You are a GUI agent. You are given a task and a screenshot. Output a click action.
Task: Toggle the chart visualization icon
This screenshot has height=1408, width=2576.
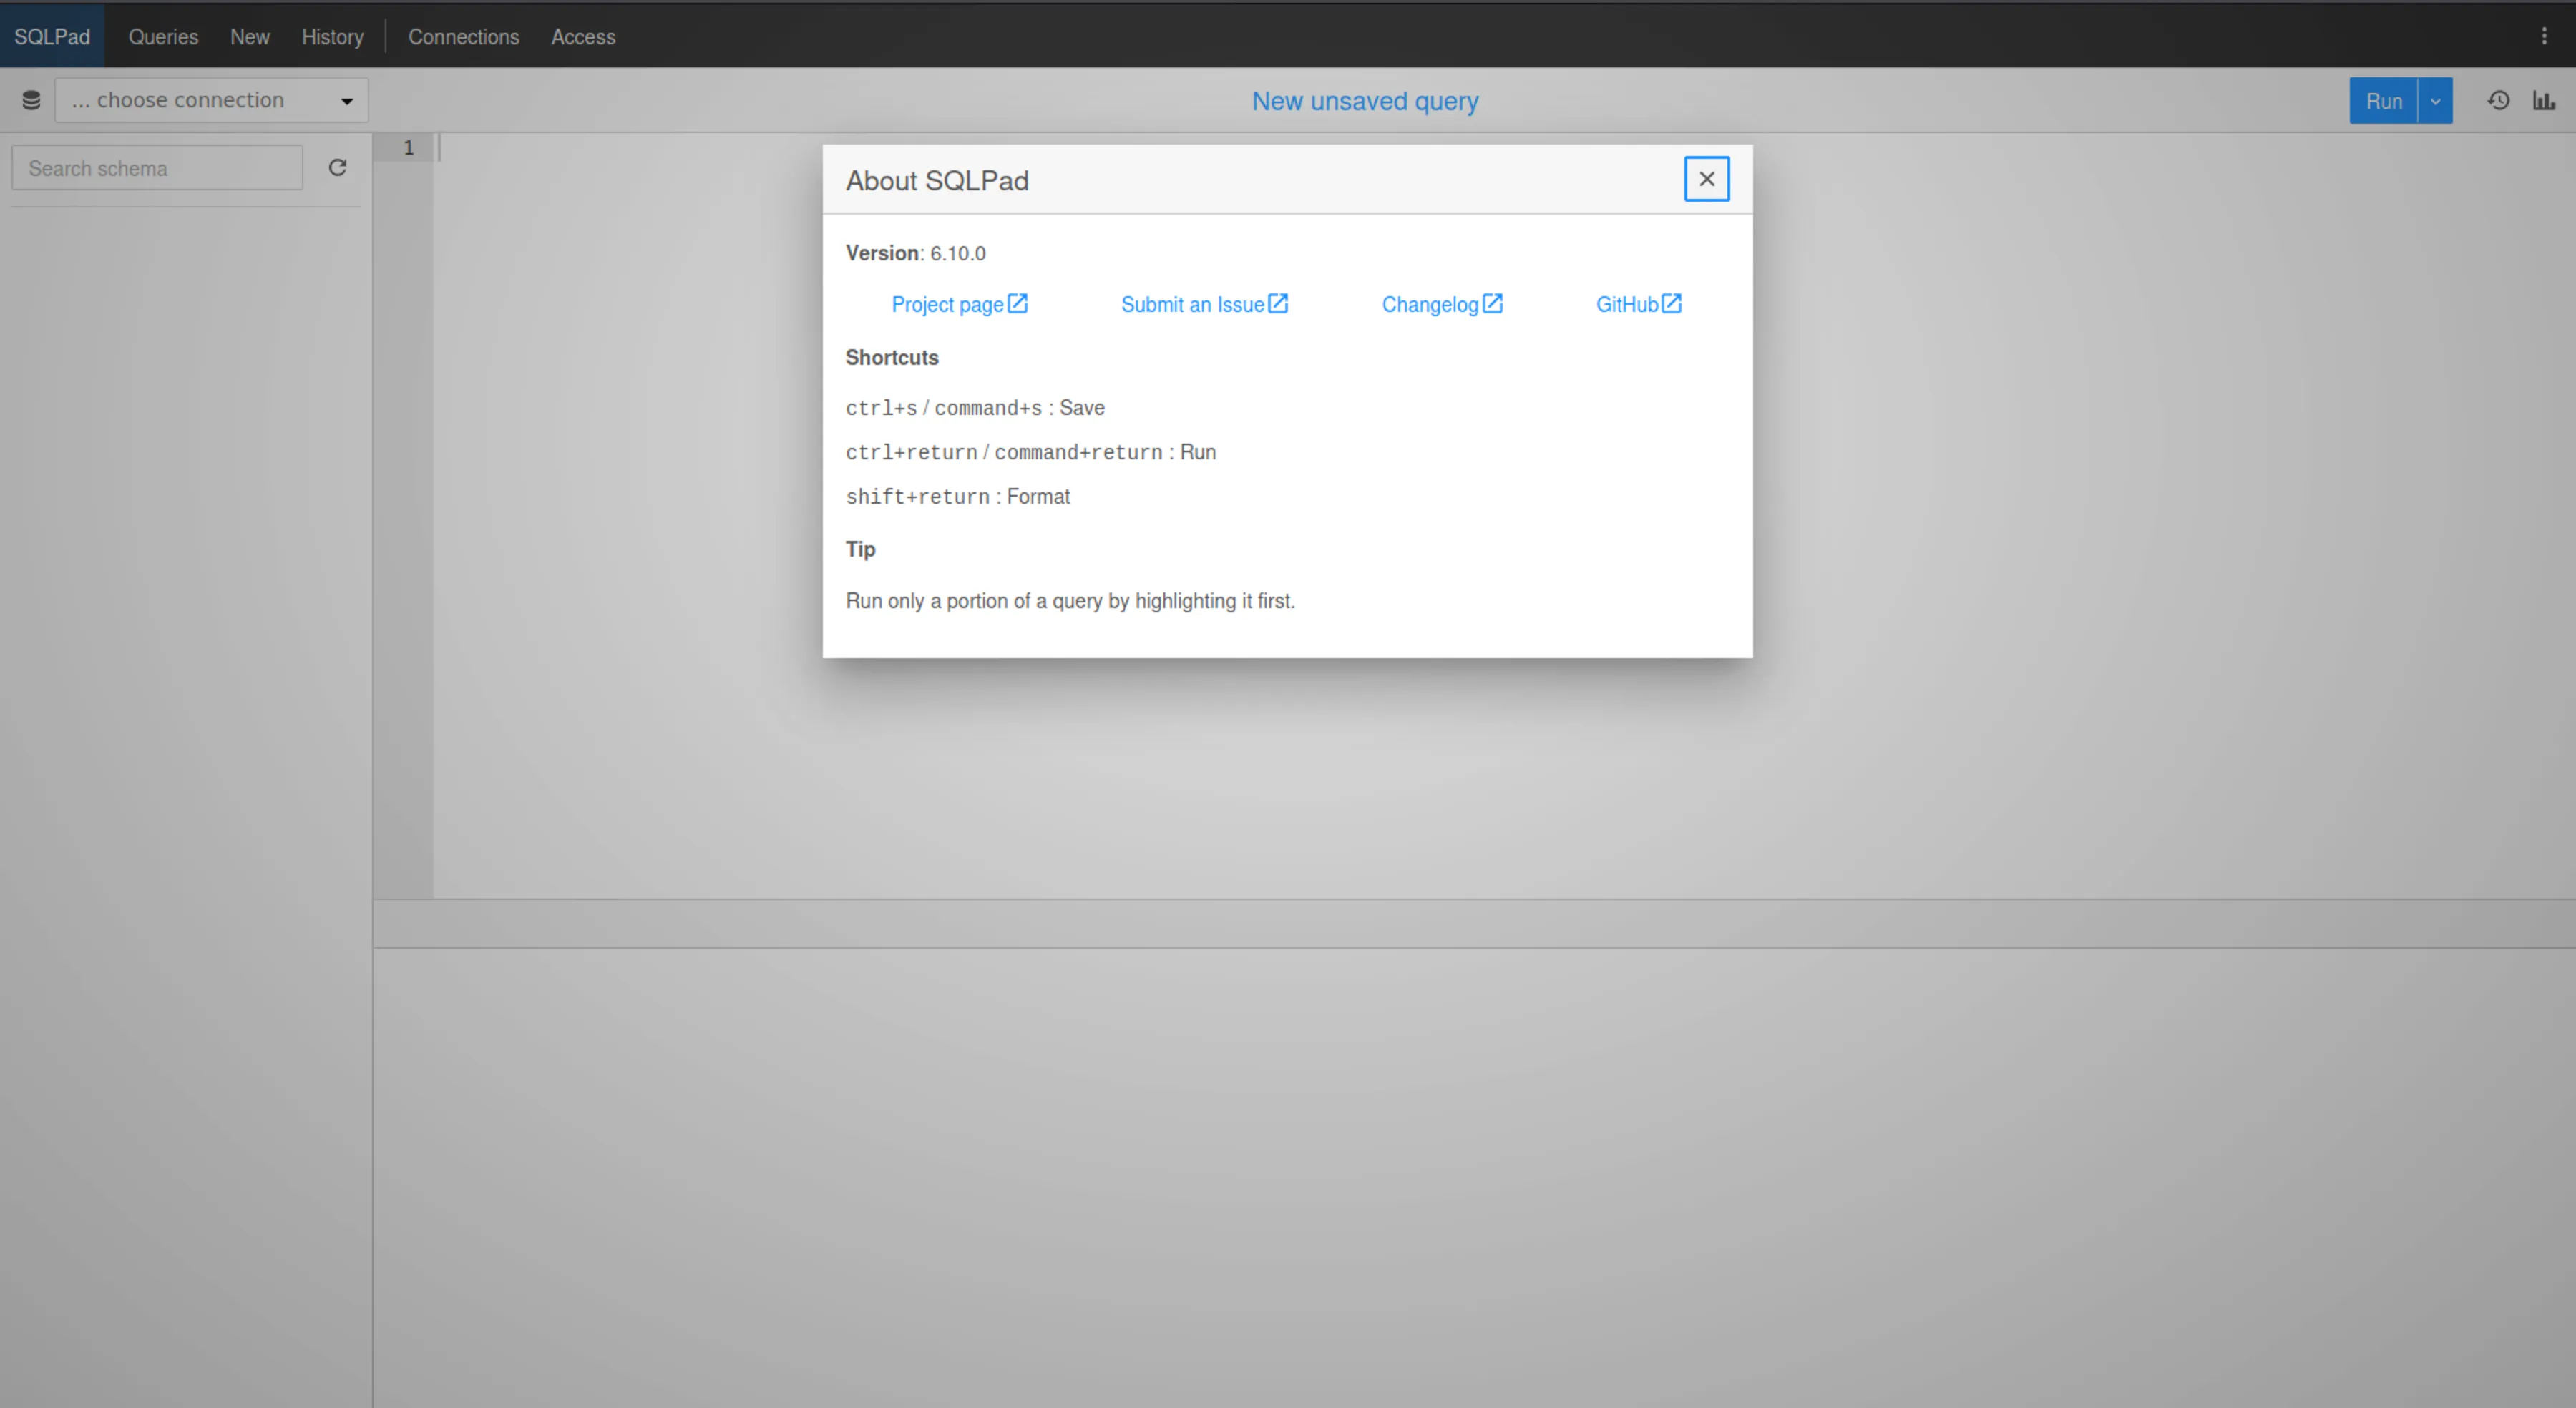click(2543, 100)
